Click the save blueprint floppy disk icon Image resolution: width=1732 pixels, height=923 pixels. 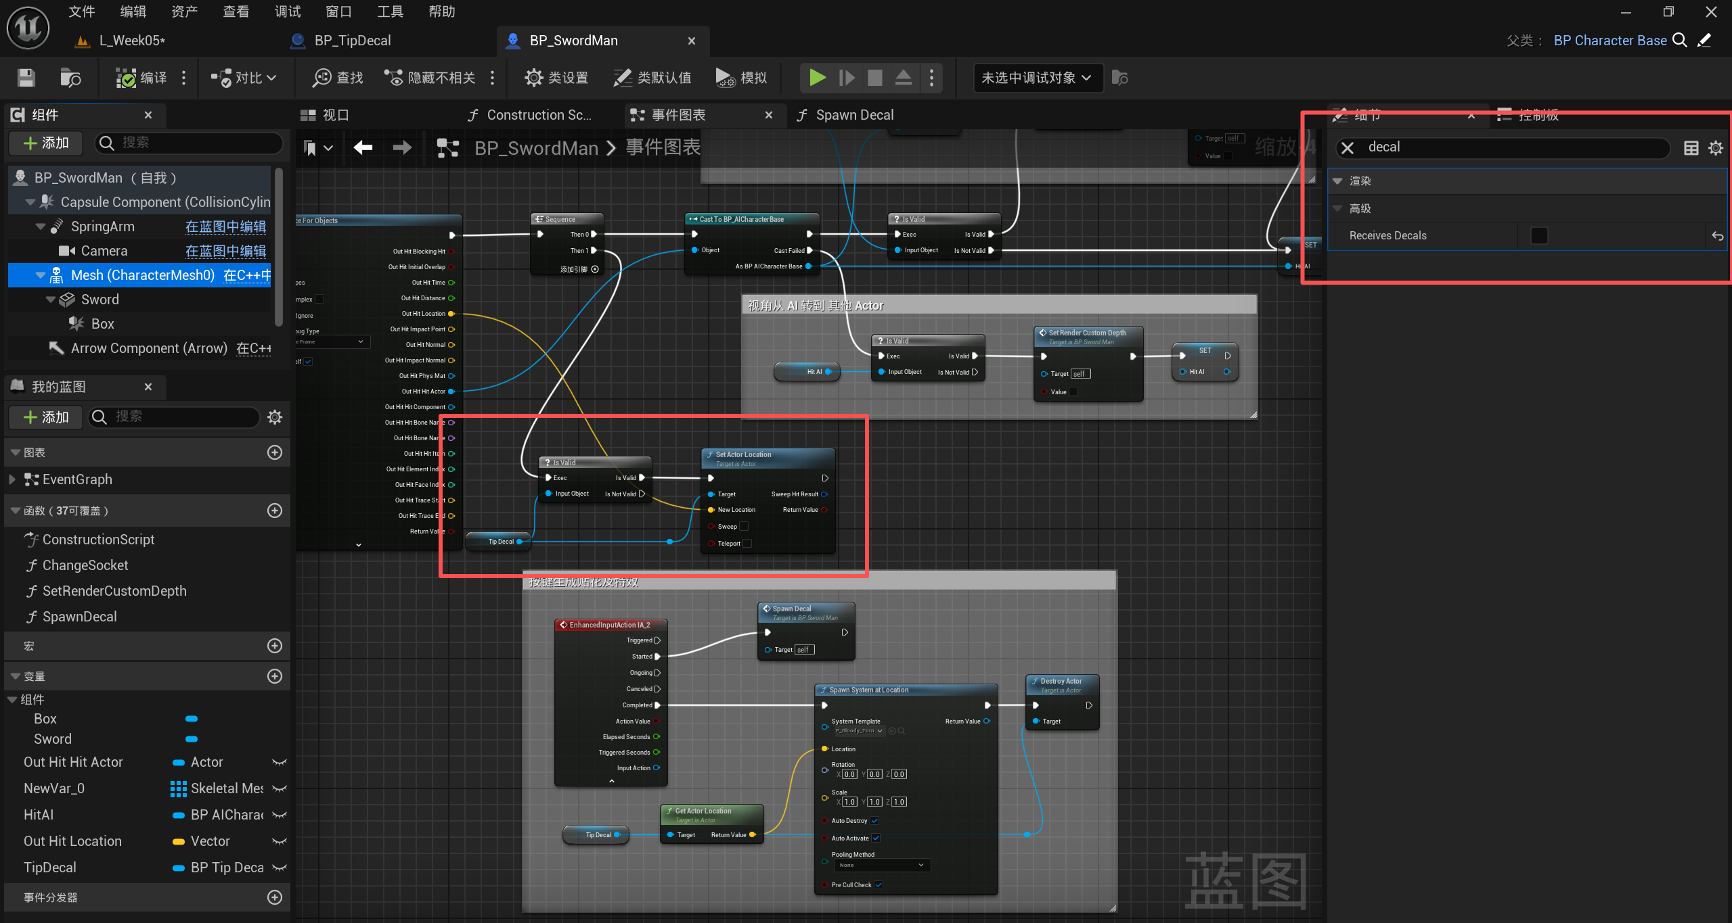click(x=26, y=78)
